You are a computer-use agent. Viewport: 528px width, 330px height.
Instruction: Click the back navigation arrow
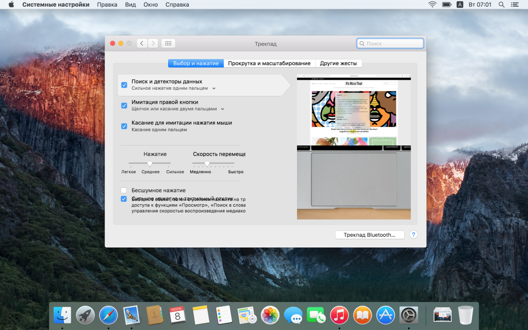[142, 43]
